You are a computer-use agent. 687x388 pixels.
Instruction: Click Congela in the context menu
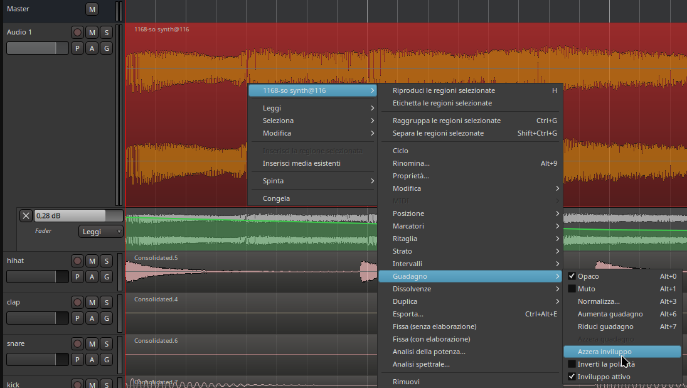277,198
